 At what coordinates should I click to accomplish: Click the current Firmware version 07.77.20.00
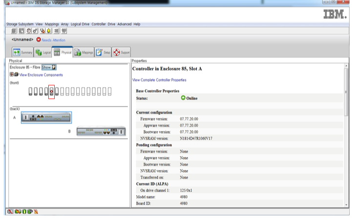pos(189,119)
